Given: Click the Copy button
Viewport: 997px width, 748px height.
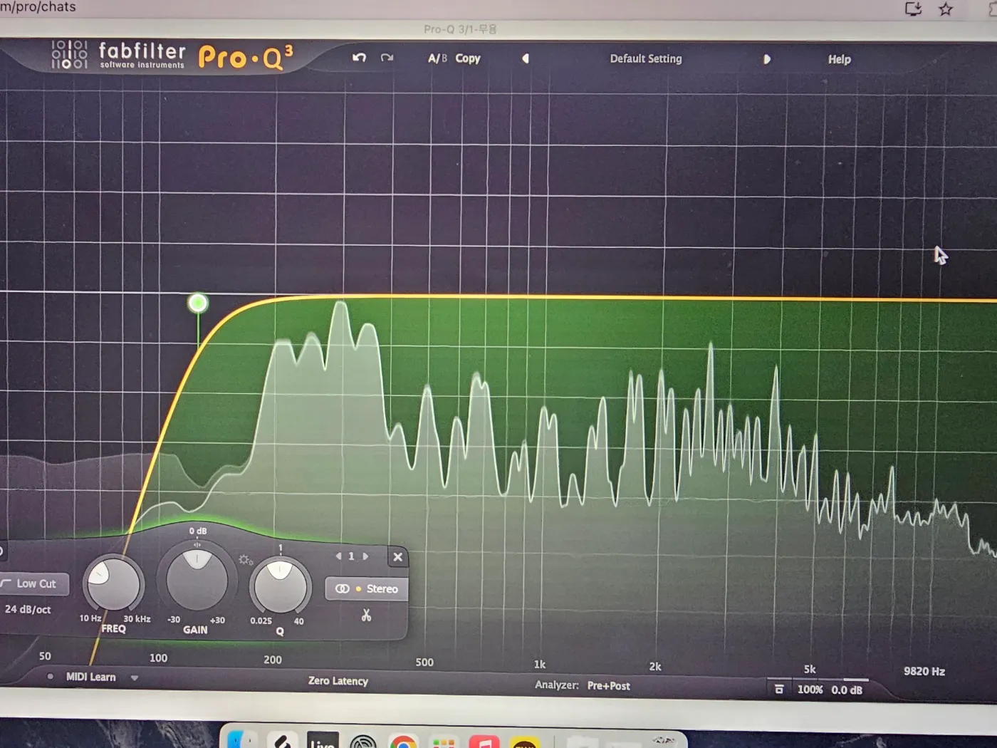Looking at the screenshot, I should click(468, 58).
